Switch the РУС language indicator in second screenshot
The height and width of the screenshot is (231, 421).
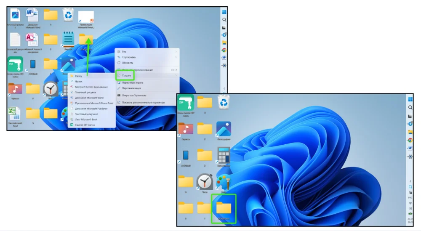[x=410, y=198]
